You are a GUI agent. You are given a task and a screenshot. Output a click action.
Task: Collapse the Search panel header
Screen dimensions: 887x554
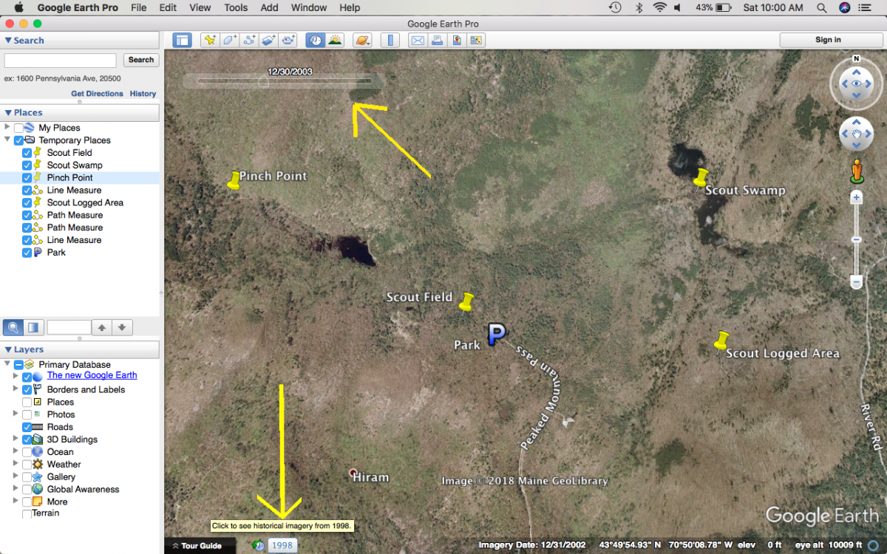(80, 41)
